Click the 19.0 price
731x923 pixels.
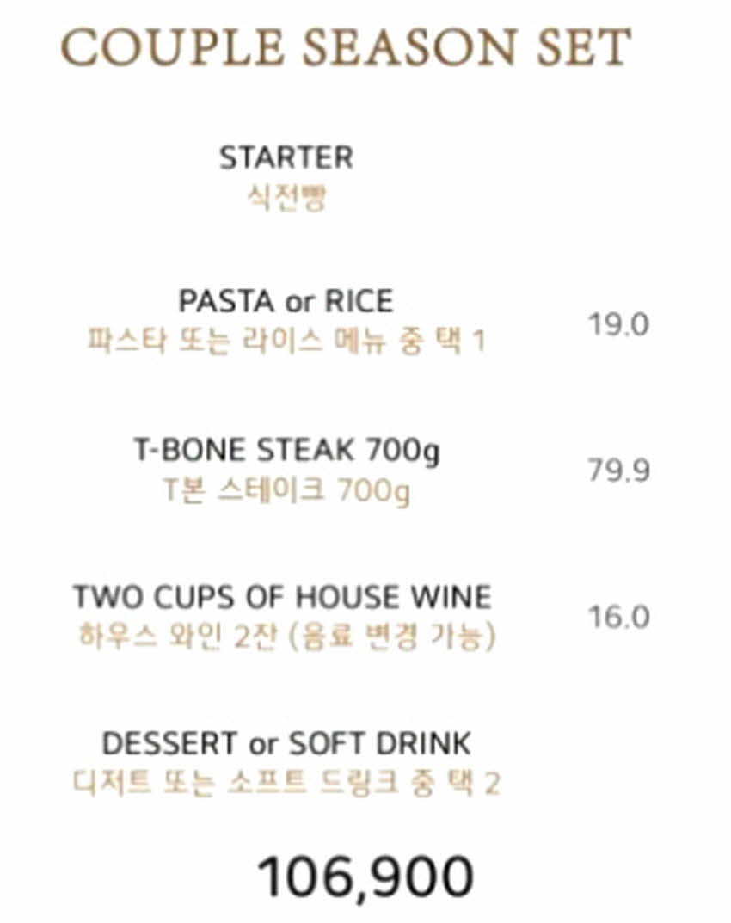point(618,324)
